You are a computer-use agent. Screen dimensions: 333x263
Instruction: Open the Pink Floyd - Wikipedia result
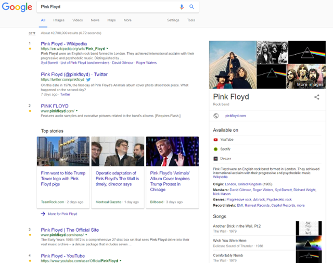[x=63, y=44]
